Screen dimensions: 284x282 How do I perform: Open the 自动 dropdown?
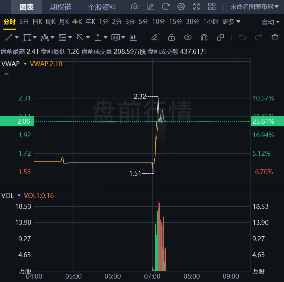[271, 22]
